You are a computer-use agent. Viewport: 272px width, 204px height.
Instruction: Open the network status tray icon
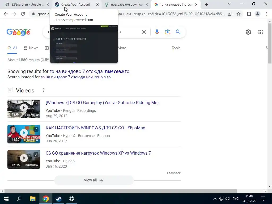click(221, 199)
